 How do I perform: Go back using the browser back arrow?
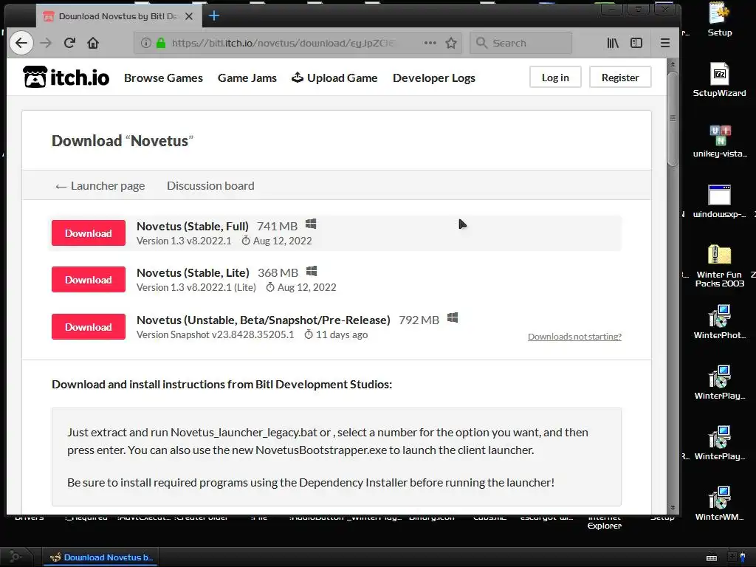[x=21, y=43]
